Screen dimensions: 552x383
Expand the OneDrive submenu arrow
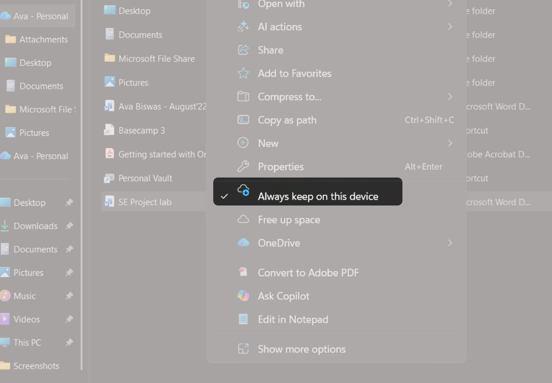point(450,243)
